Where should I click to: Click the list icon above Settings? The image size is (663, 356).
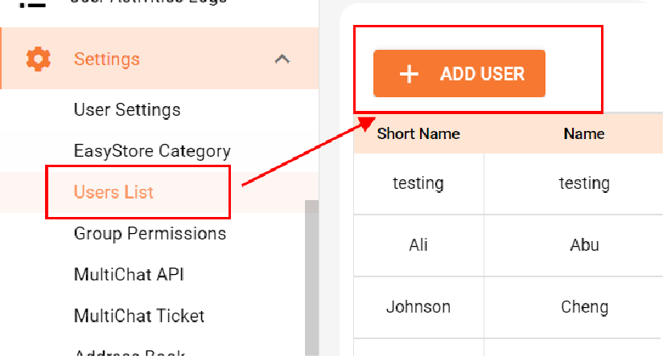32,4
